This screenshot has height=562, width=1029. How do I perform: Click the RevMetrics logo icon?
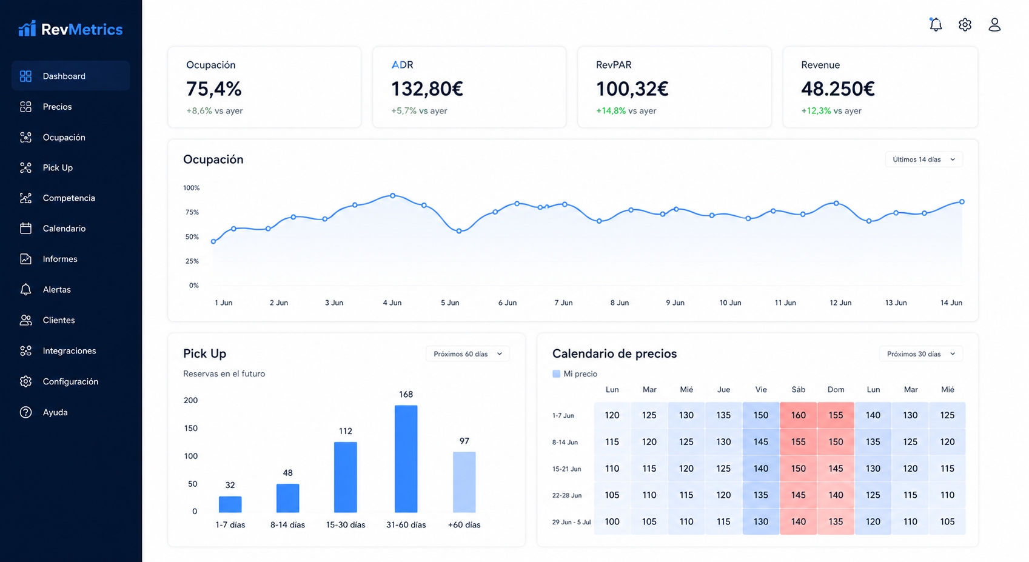pos(27,28)
